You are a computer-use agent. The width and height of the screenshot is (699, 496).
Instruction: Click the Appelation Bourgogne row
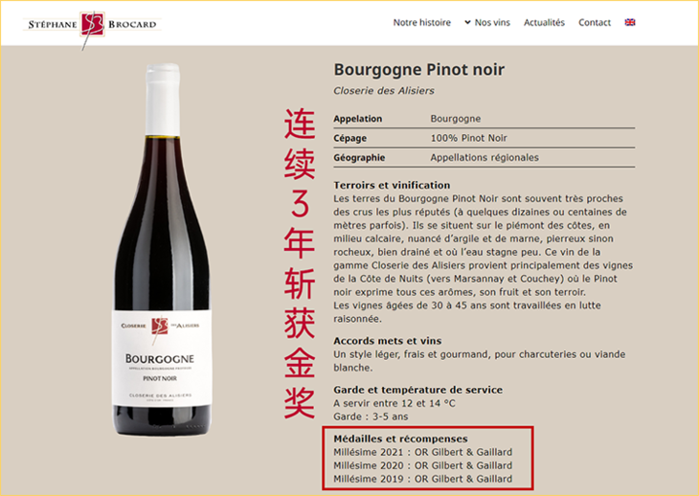pos(485,119)
